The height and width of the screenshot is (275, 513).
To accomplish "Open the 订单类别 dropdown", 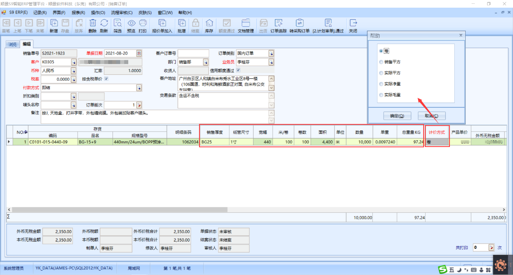I will (x=271, y=53).
